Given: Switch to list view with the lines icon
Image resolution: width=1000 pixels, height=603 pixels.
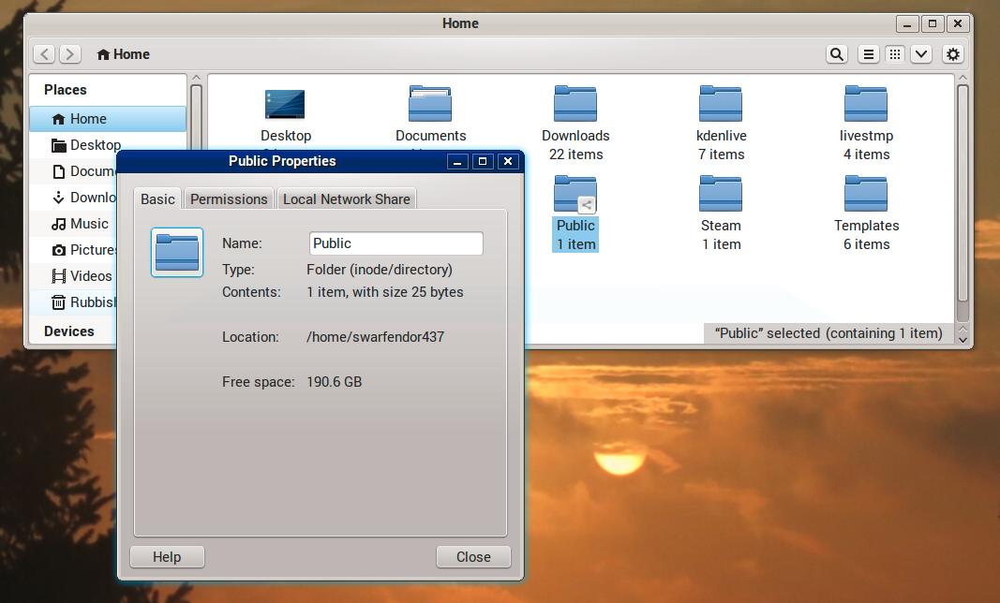Looking at the screenshot, I should [869, 54].
